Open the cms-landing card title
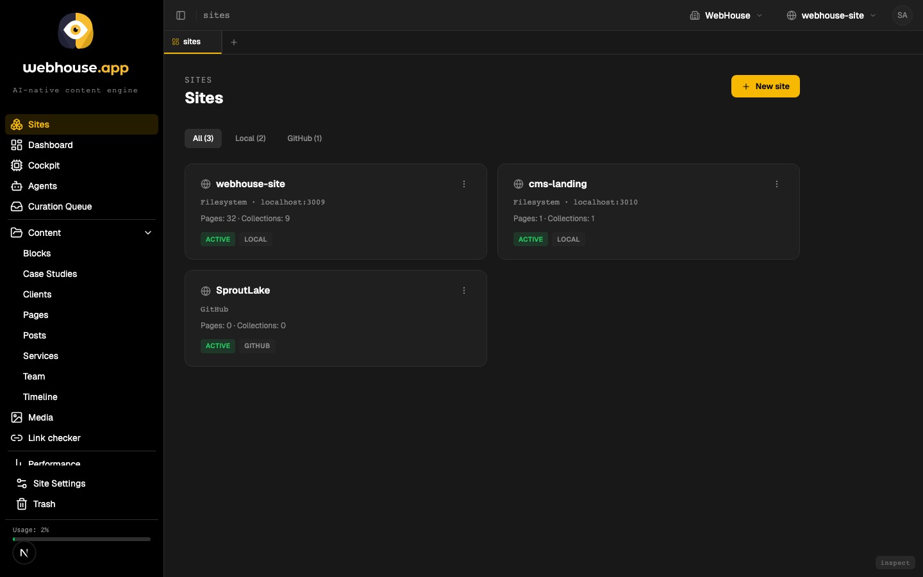Viewport: 923px width, 577px height. click(x=558, y=184)
